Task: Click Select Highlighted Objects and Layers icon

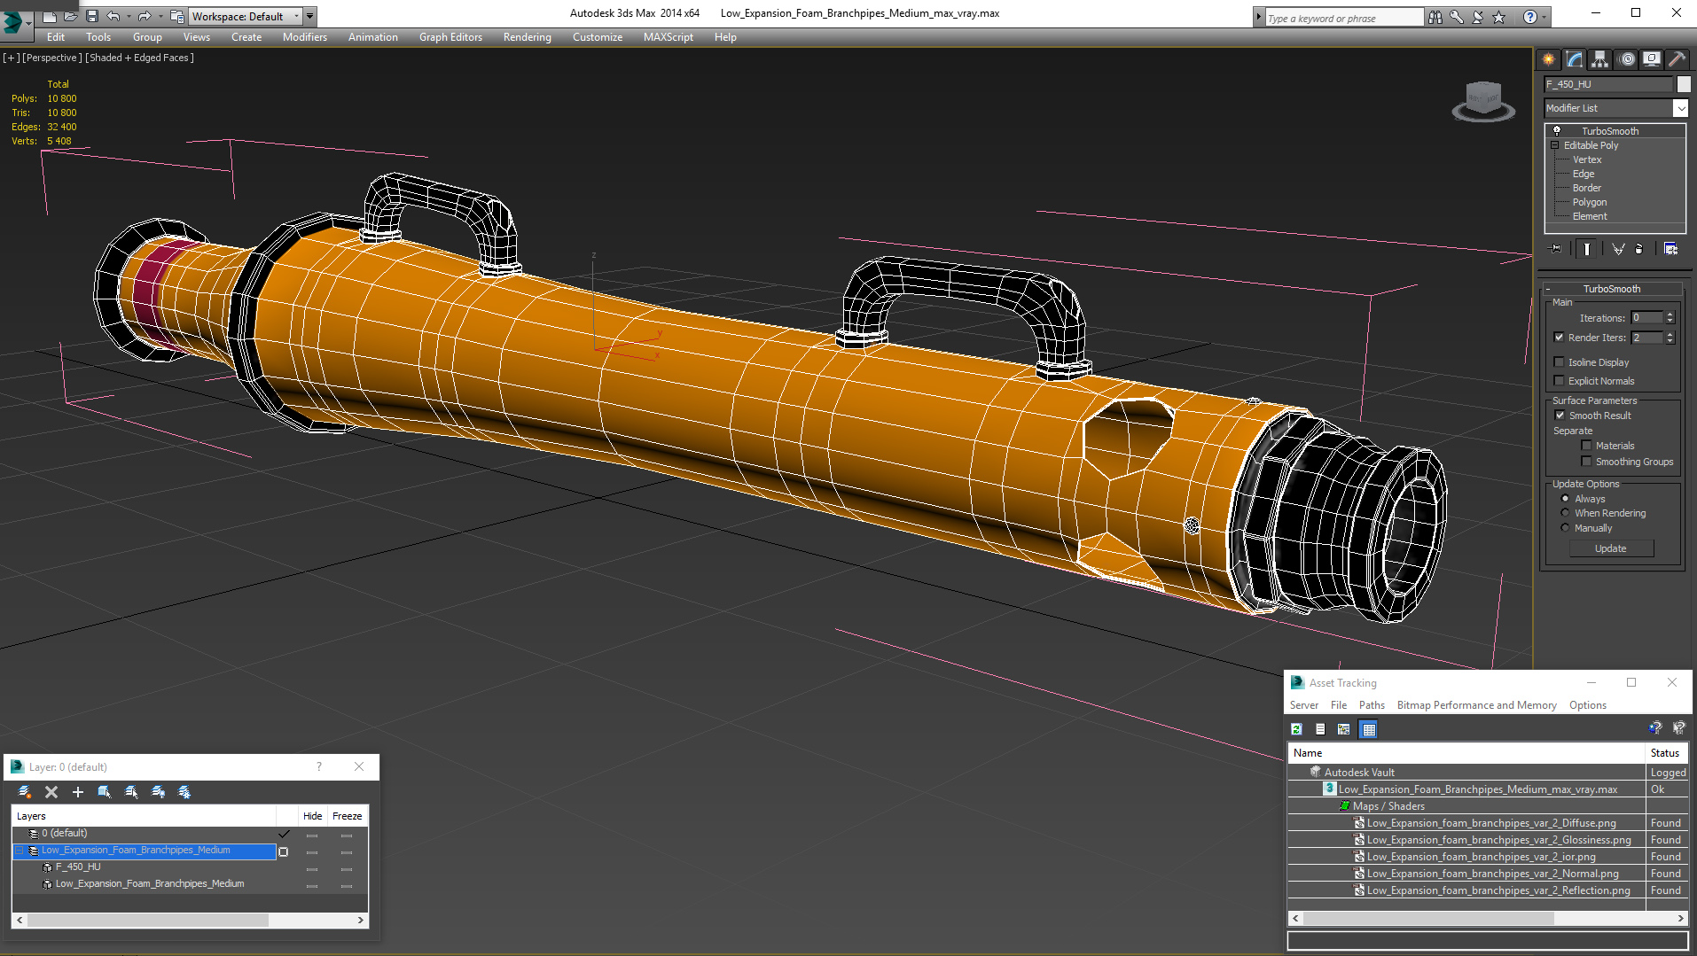Action: [105, 792]
